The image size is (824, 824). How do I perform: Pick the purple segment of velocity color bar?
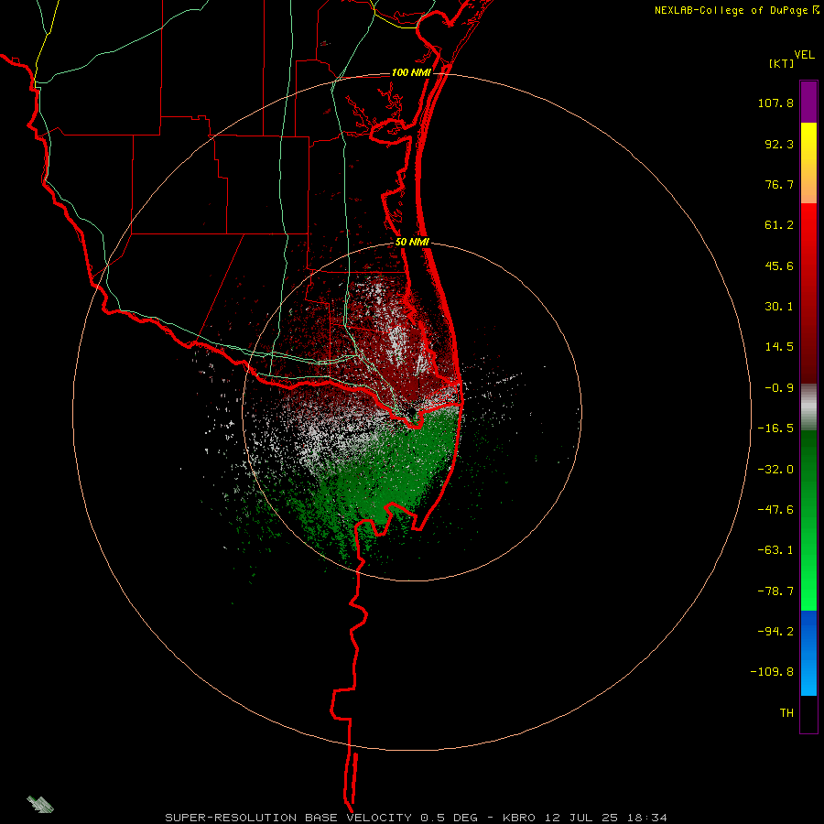point(808,103)
